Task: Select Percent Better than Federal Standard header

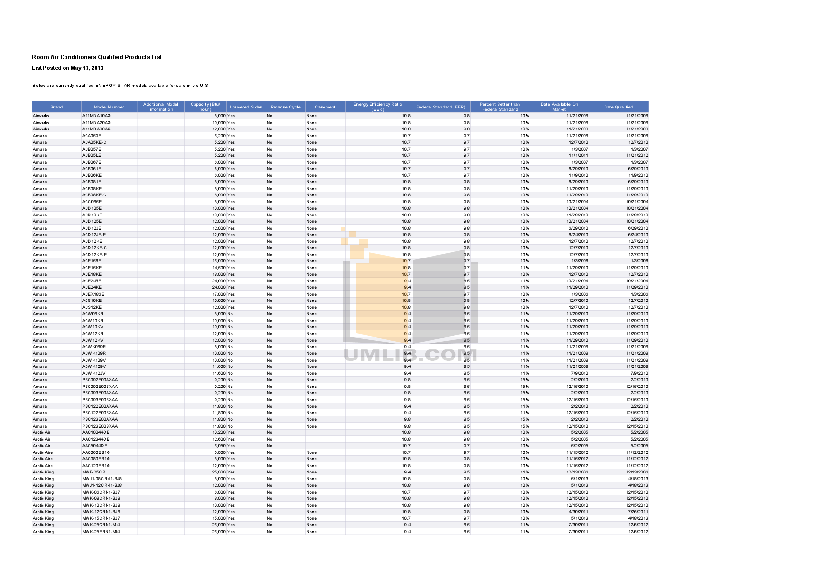Action: click(x=500, y=107)
